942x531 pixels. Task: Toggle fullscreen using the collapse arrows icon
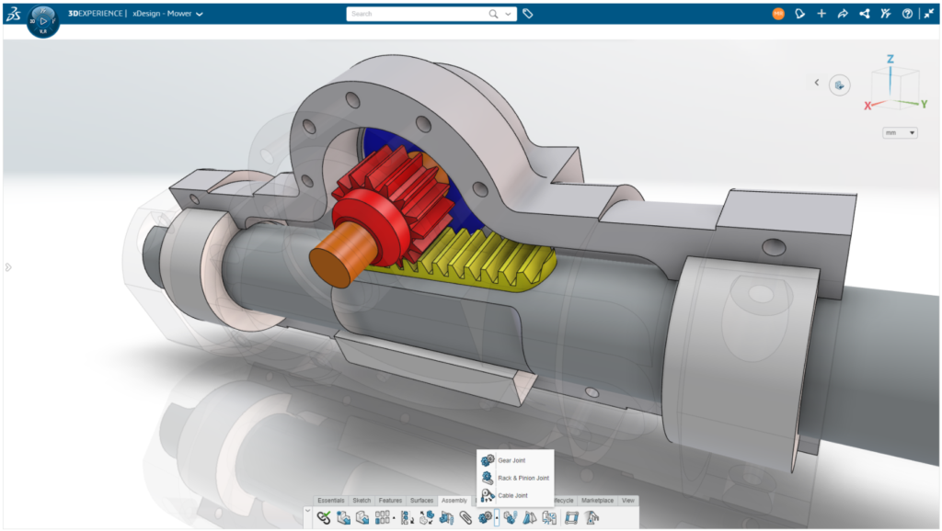(930, 13)
